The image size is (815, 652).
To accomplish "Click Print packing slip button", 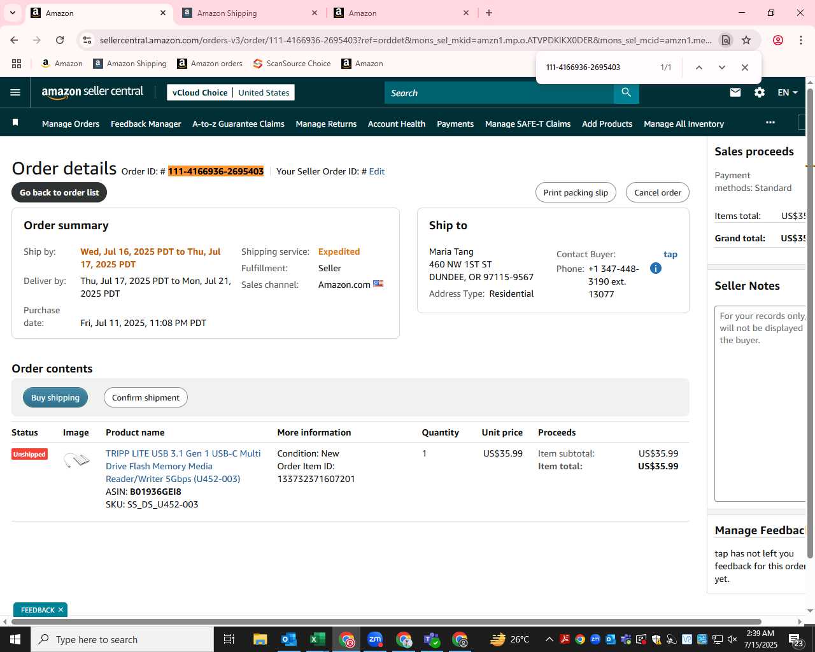I will 576,192.
